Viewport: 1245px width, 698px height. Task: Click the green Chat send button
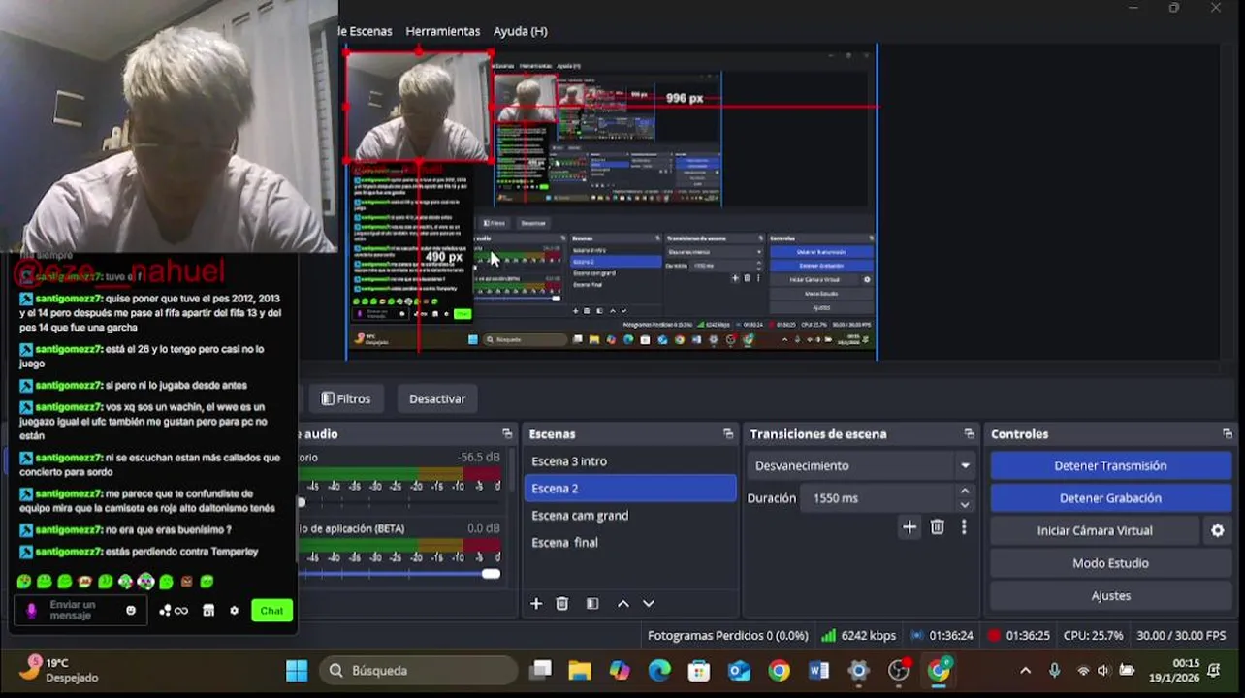click(271, 611)
